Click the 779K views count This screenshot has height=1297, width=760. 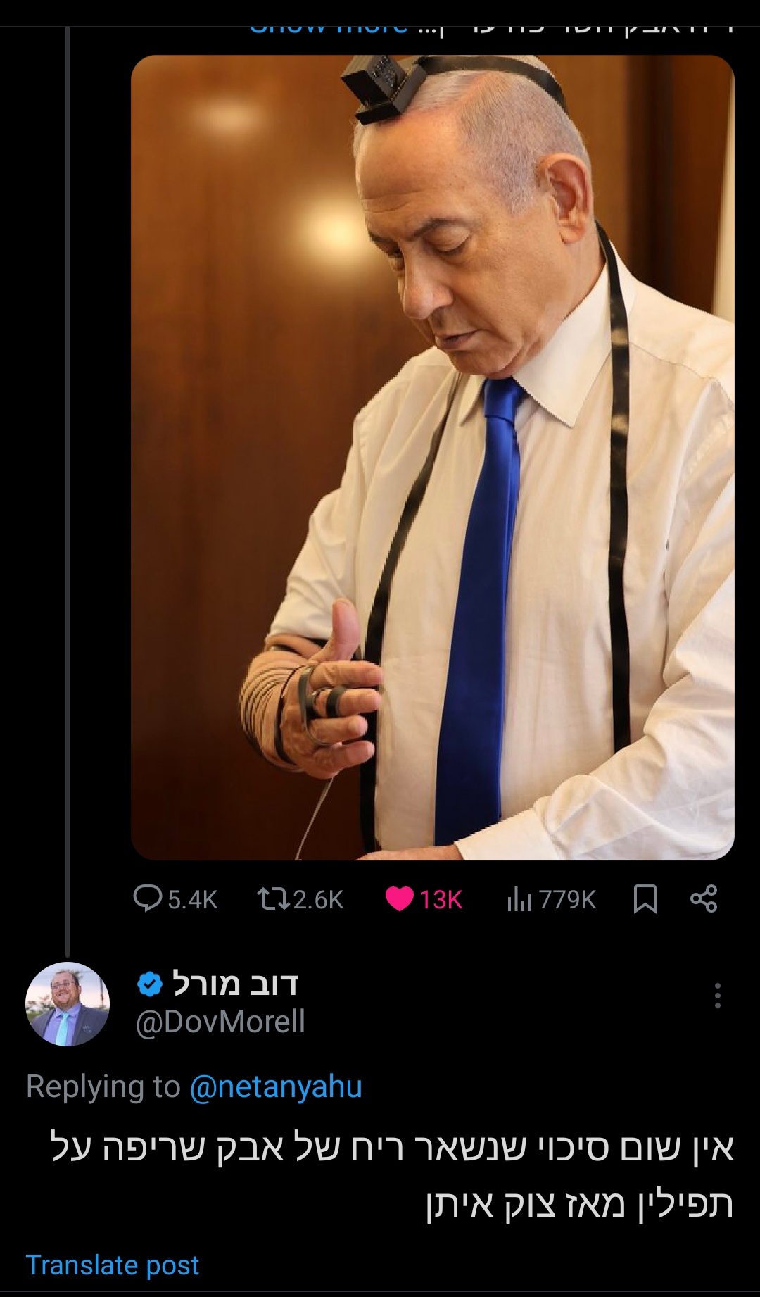coord(567,899)
